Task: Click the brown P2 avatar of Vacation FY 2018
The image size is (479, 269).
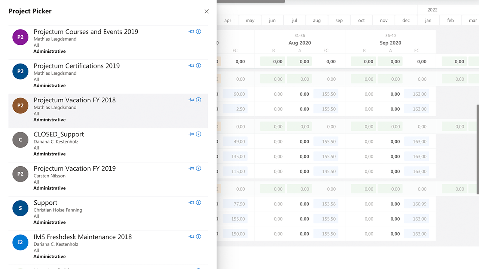Action: pos(20,106)
